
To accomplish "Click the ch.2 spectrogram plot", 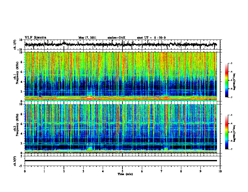I will [x=121, y=129].
